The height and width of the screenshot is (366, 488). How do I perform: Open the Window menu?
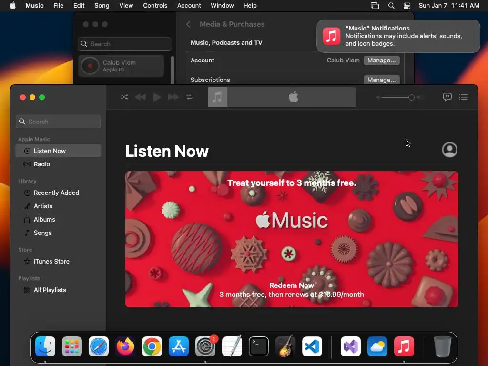(222, 5)
